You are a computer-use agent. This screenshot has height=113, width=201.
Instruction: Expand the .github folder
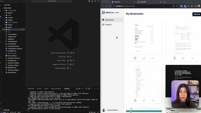pyautogui.click(x=10, y=13)
